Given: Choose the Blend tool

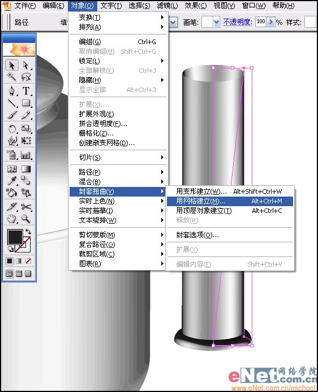Looking at the screenshot, I should 26,181.
